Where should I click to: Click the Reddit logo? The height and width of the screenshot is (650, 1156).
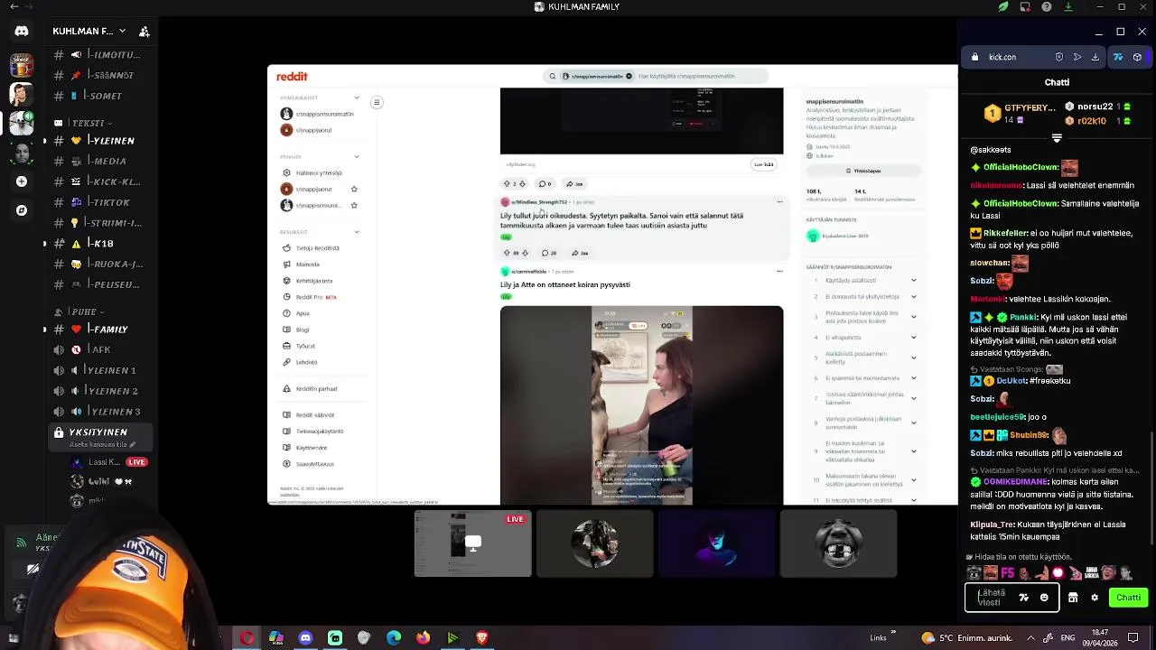tap(292, 77)
